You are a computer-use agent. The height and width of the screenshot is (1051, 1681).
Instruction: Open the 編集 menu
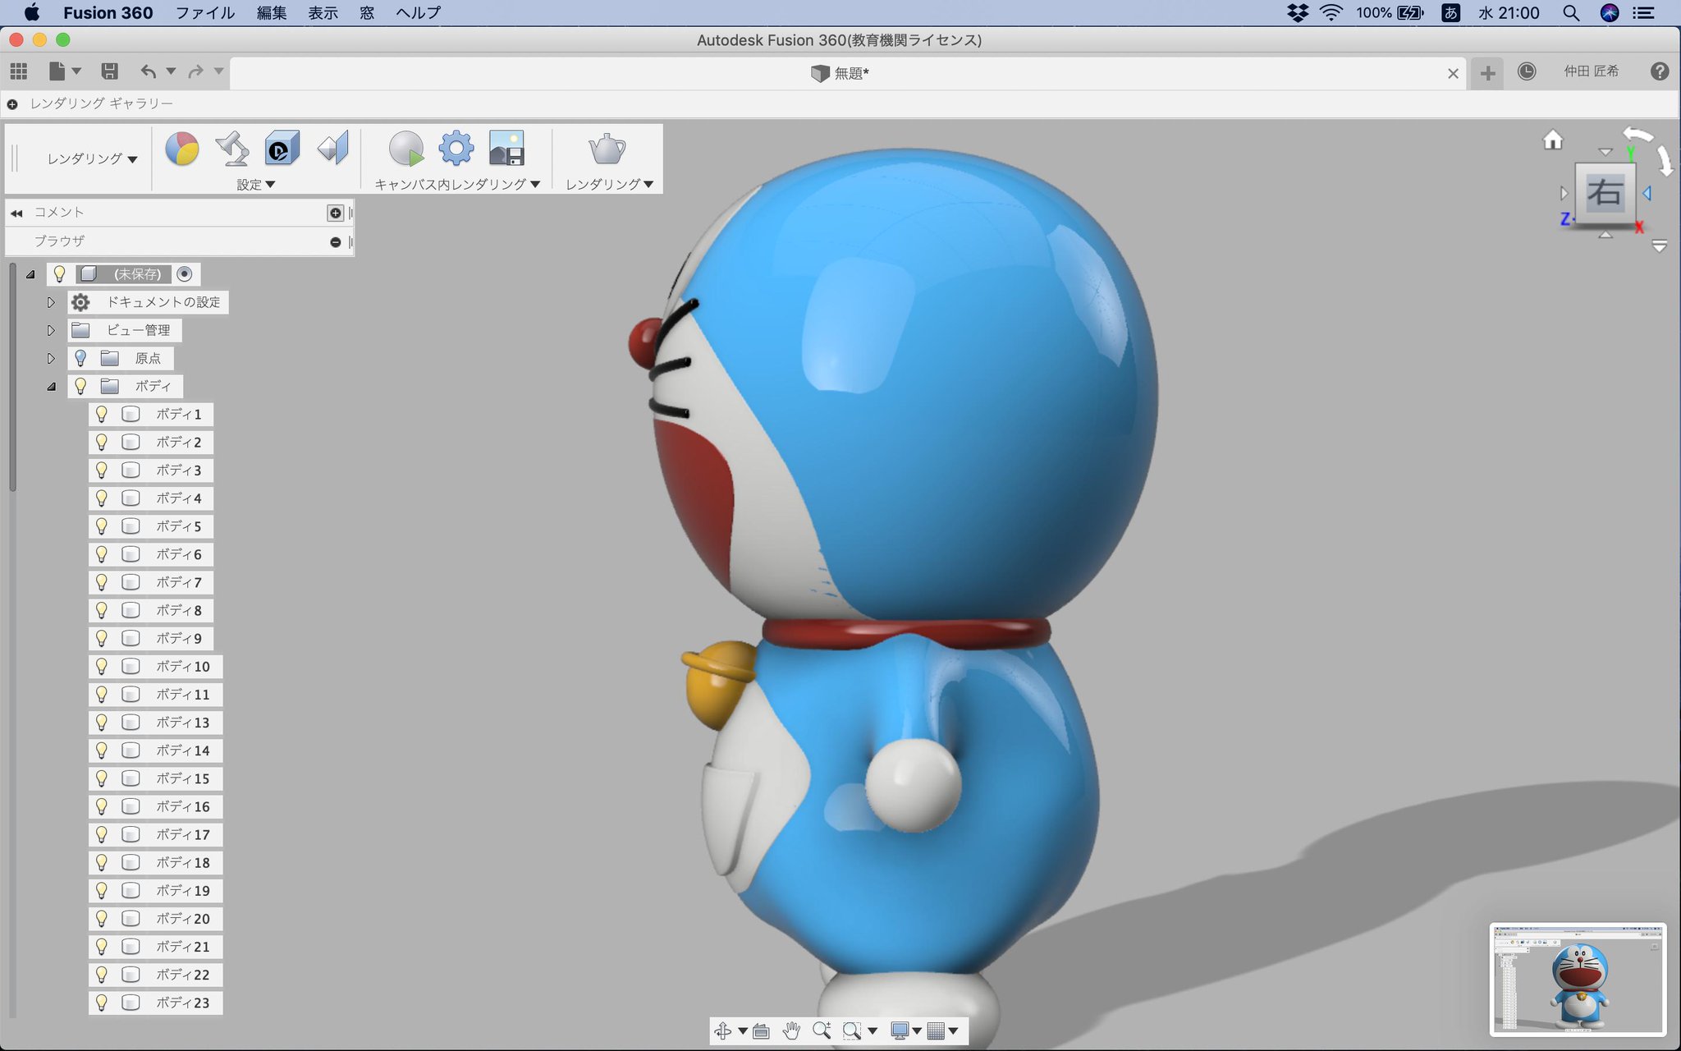[x=271, y=13]
